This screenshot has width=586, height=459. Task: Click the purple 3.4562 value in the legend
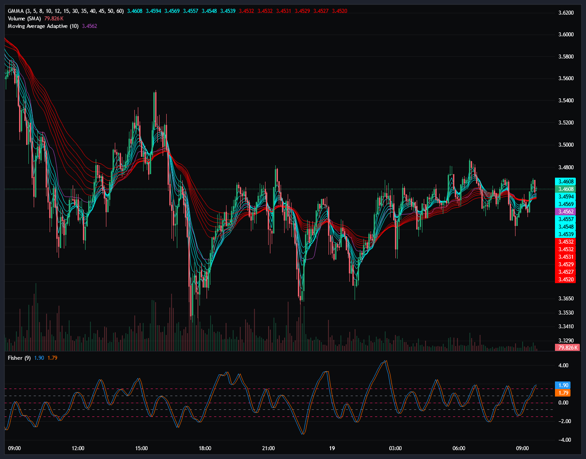(90, 26)
